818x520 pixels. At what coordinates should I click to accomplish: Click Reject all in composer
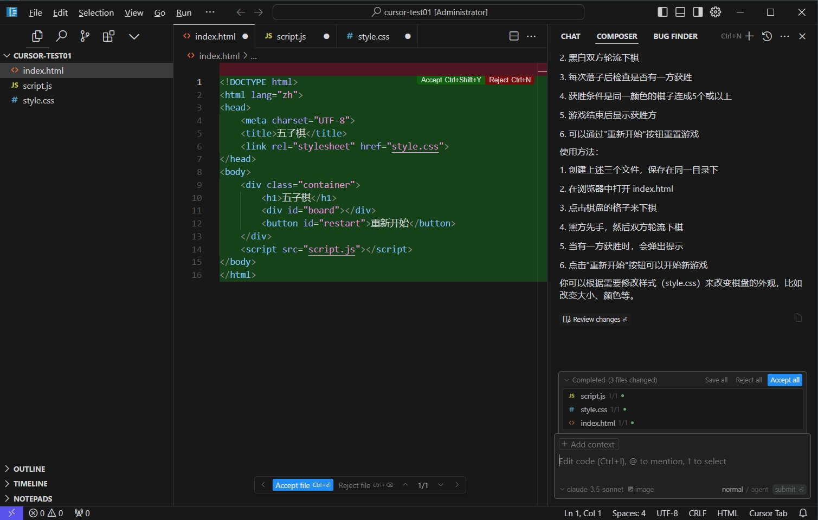tap(749, 380)
